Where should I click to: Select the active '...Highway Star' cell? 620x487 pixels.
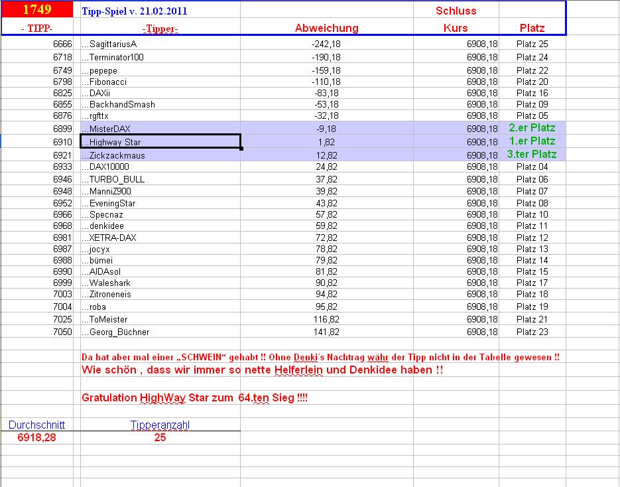(x=160, y=141)
